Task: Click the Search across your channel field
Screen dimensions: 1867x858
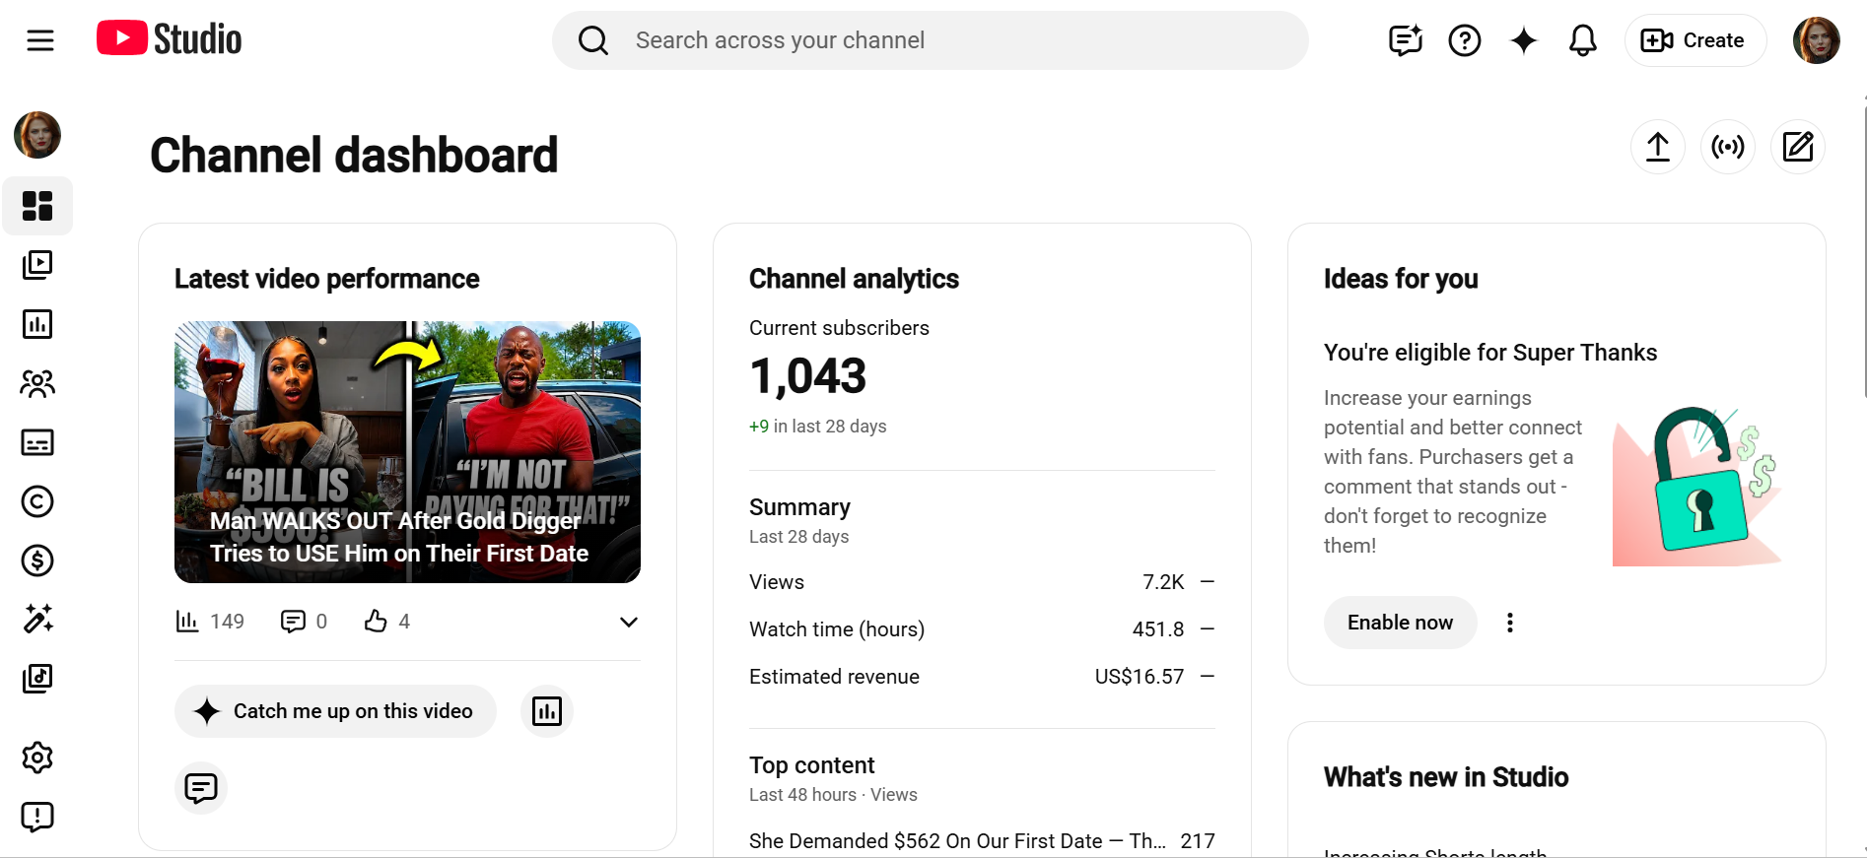Action: [931, 40]
